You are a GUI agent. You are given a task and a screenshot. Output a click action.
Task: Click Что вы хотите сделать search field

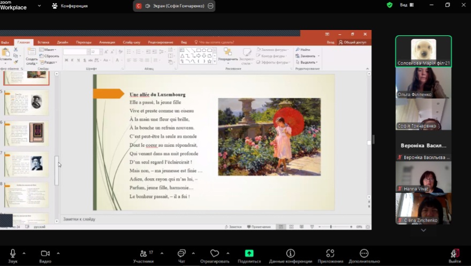[x=214, y=42]
